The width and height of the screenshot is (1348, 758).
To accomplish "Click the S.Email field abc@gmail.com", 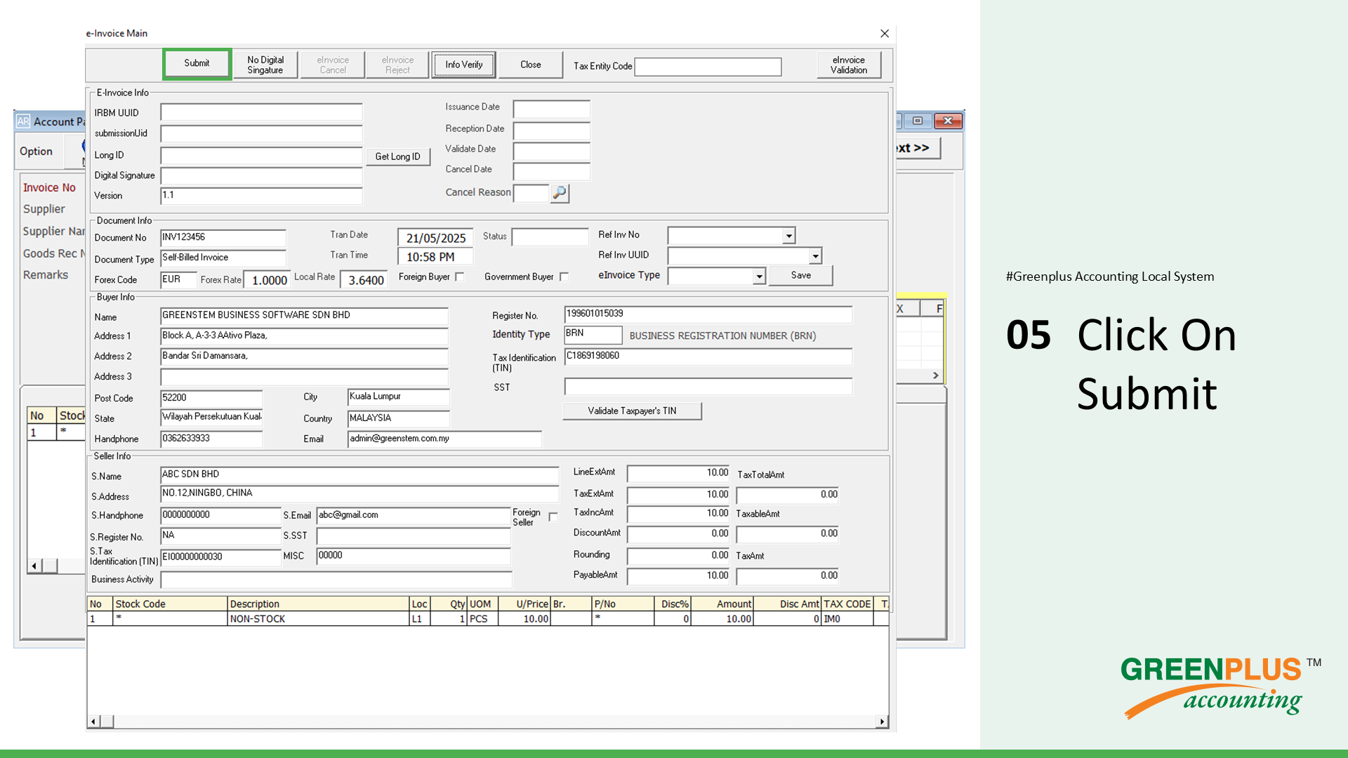I will (x=414, y=516).
